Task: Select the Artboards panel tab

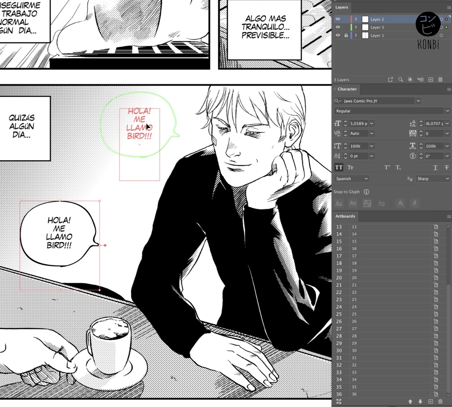Action: [x=345, y=217]
